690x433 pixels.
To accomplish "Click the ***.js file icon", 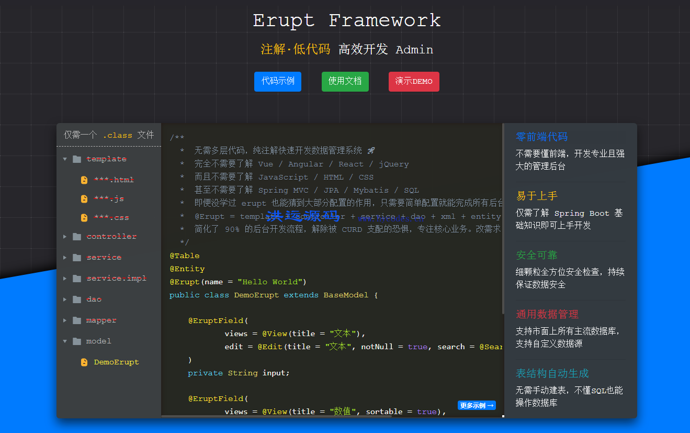I will 84,199.
